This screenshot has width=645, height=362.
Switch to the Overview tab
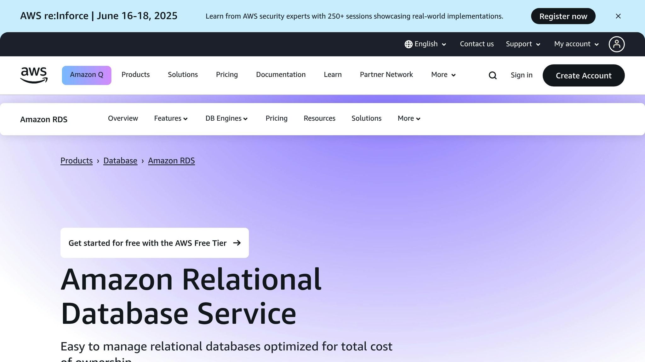click(x=123, y=118)
